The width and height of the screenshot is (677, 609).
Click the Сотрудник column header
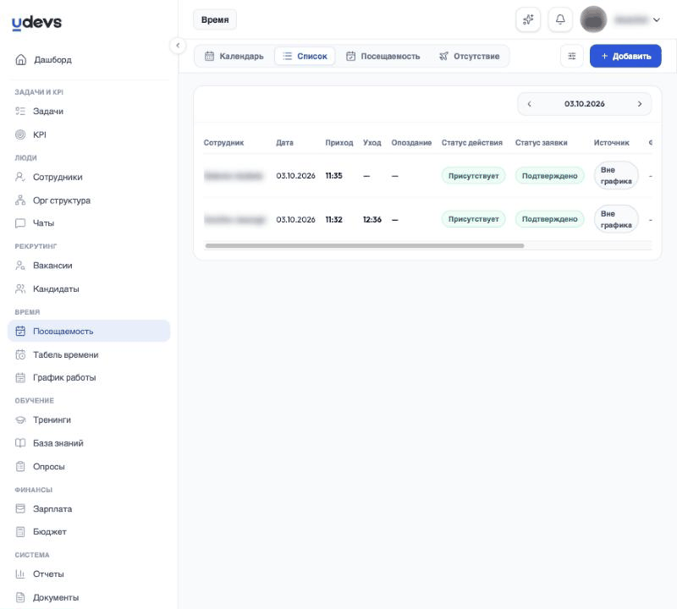[x=223, y=143]
